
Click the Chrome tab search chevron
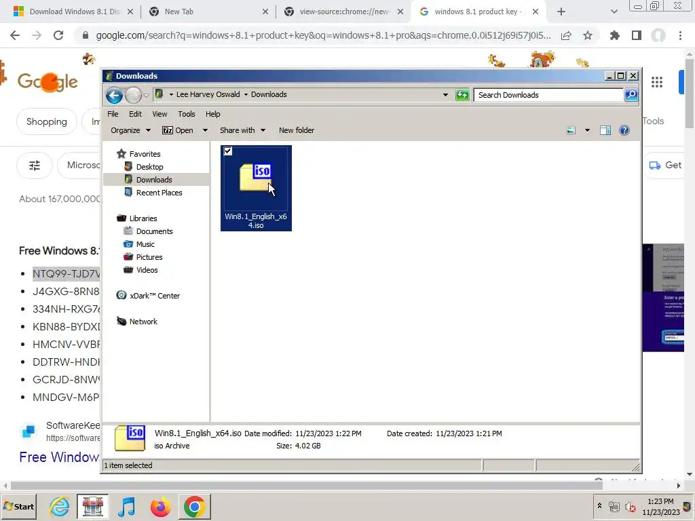click(614, 12)
